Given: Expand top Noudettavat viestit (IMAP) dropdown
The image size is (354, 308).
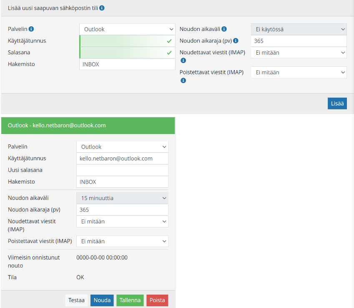Looking at the screenshot, I should tap(299, 53).
